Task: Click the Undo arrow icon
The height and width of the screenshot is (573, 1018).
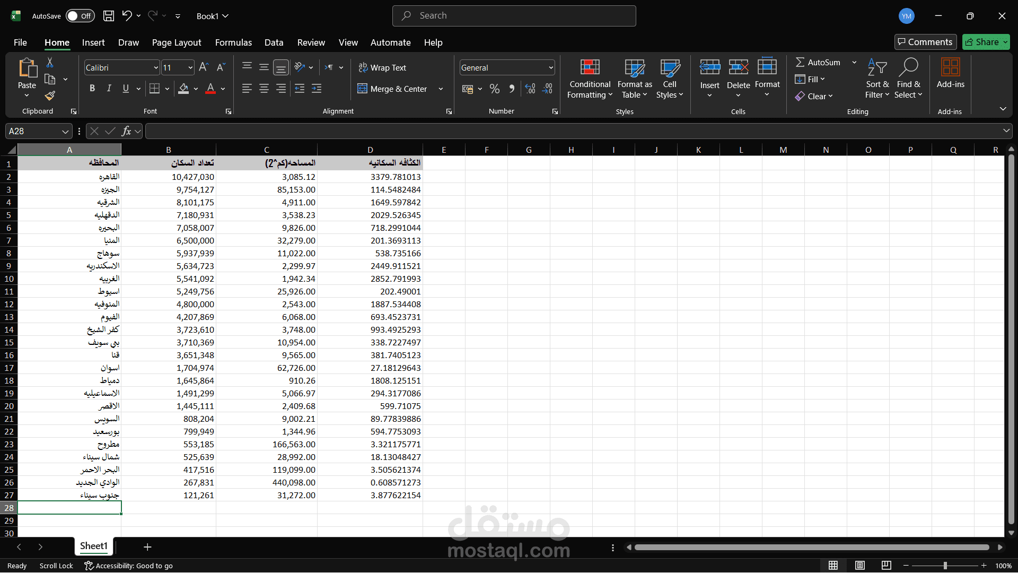Action: (127, 16)
